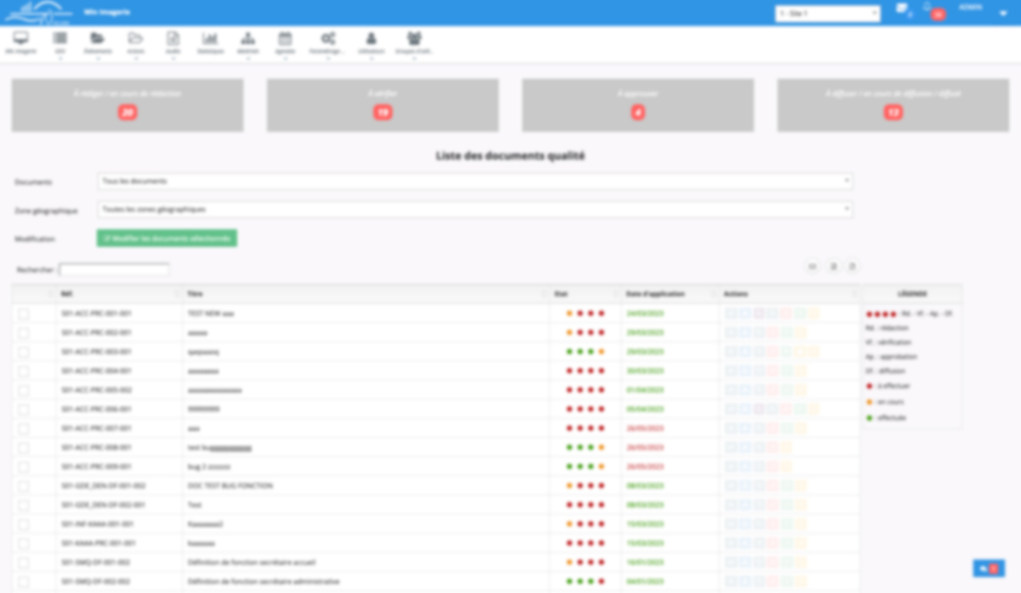Select the checkbox for the TEST NEW document row

pos(23,313)
